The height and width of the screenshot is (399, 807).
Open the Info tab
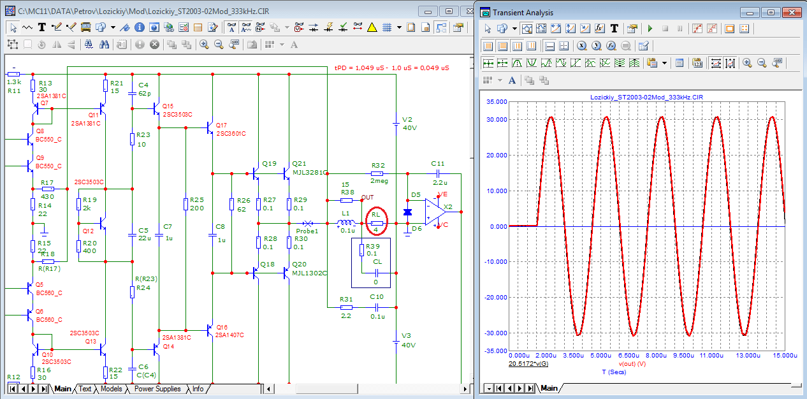click(198, 388)
